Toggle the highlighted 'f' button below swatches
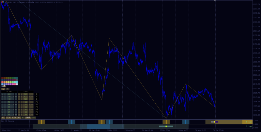261x132 pixels. click(5, 86)
